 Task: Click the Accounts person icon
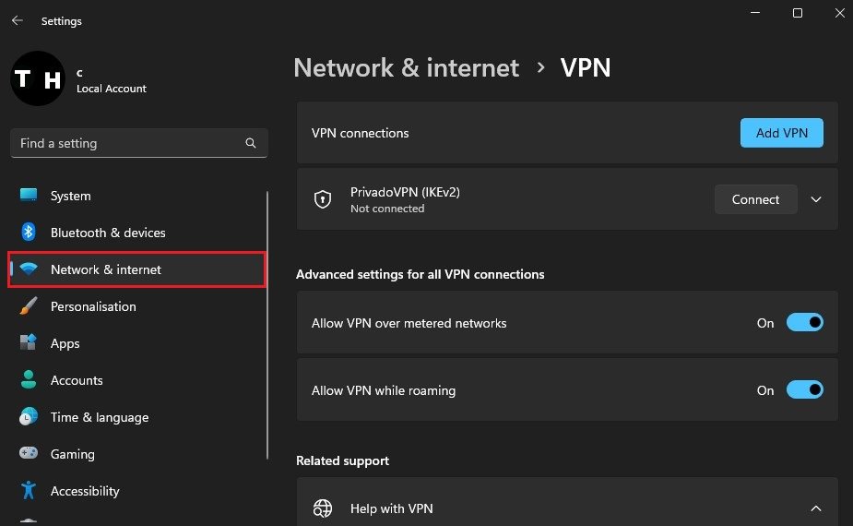pyautogui.click(x=29, y=380)
